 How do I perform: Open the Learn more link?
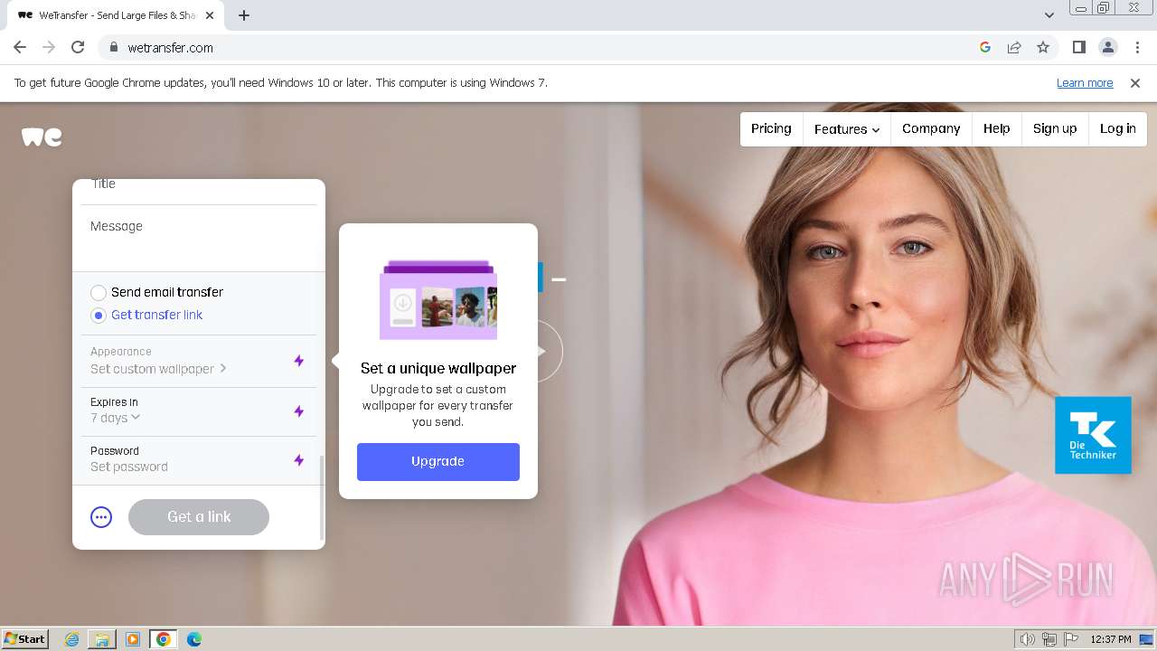(1085, 82)
